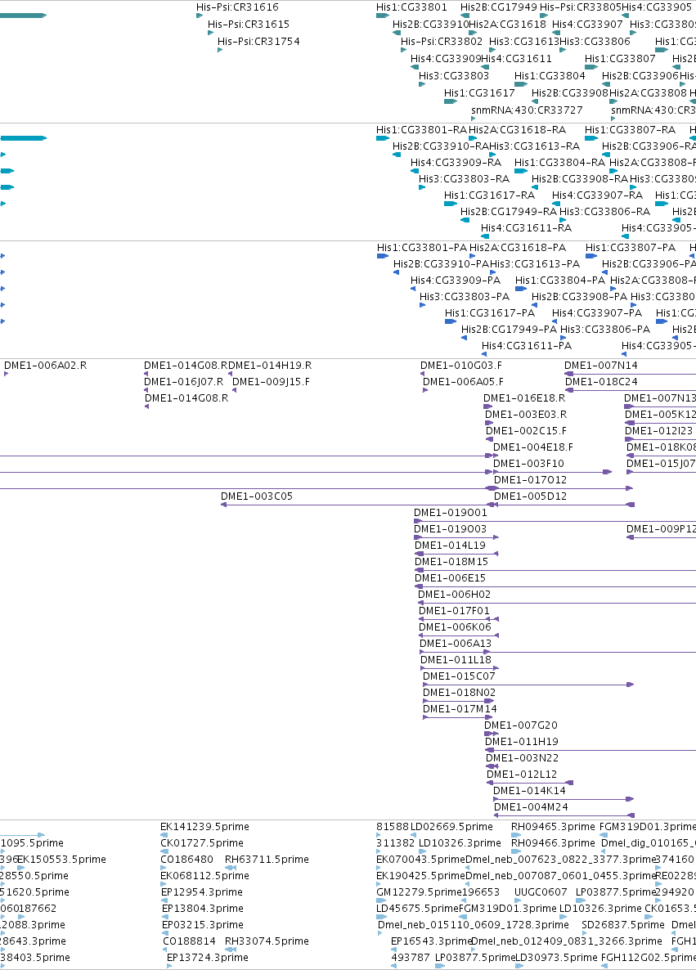Open the DME1-006A02.R clone label

(x=45, y=366)
